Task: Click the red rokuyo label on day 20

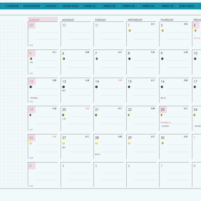Action: pos(87,108)
